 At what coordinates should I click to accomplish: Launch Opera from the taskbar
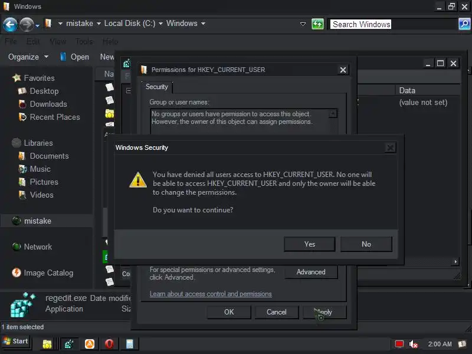point(109,344)
